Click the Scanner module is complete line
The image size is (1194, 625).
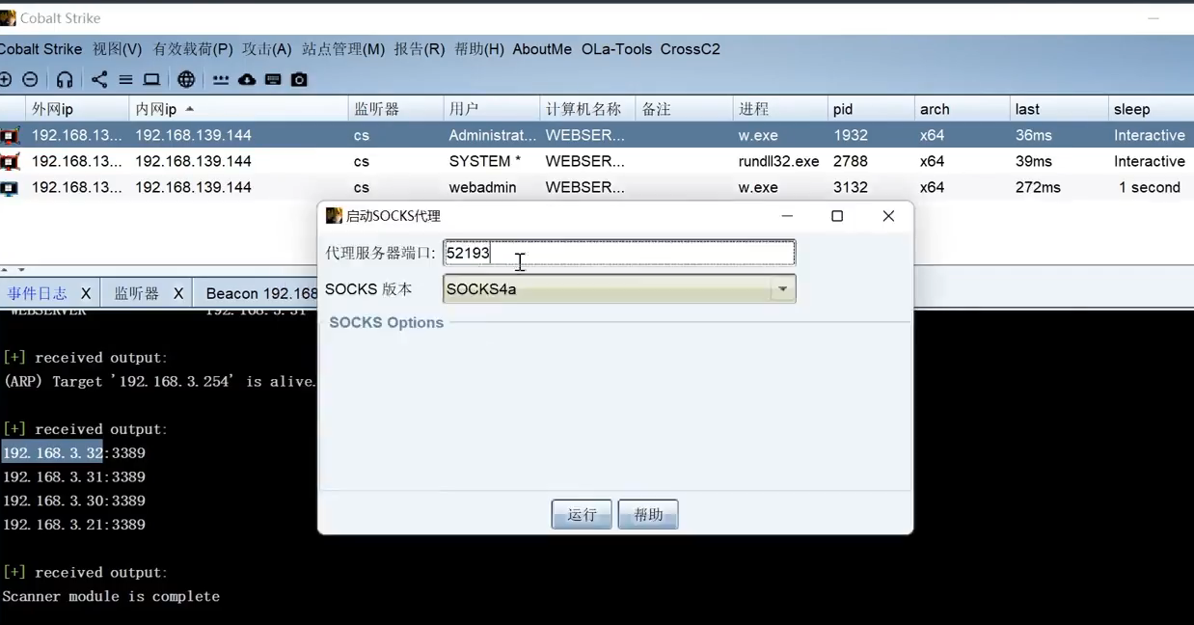click(111, 596)
